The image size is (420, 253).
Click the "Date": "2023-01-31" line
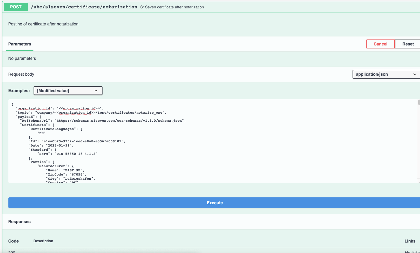51,145
